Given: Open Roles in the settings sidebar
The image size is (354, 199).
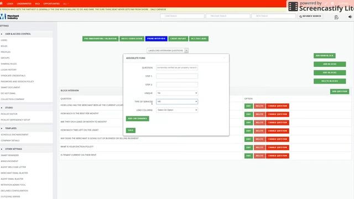Looking at the screenshot, I should point(4,46).
